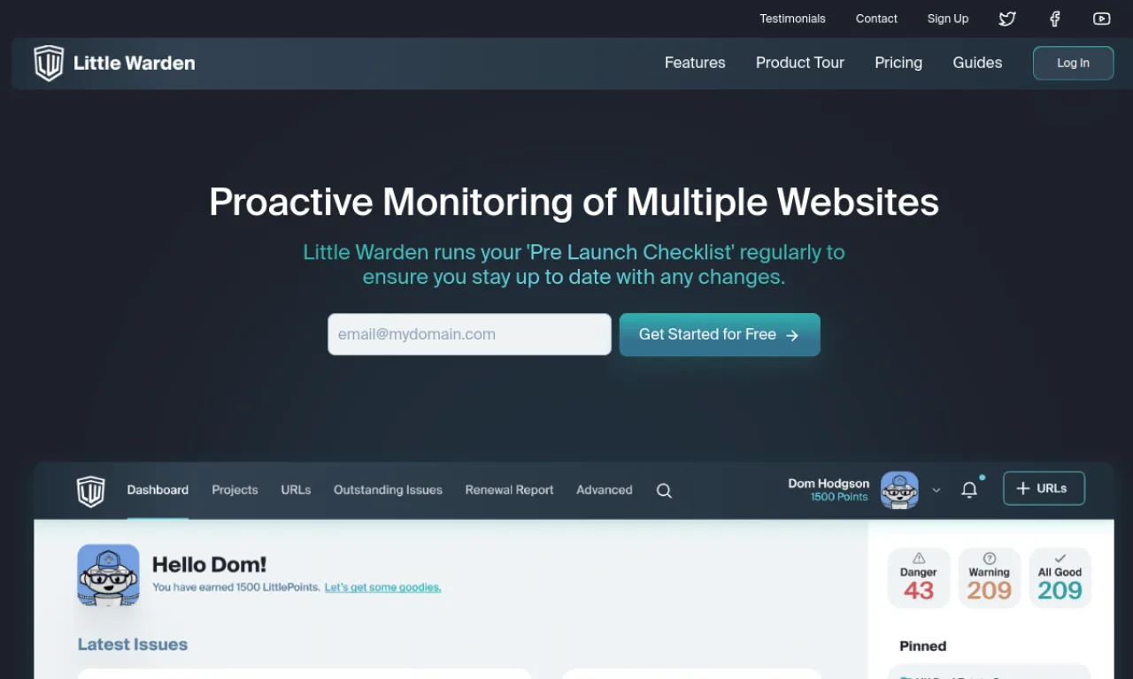Click the Proactive Monitoring headline
Viewport: 1133px width, 679px height.
[574, 202]
